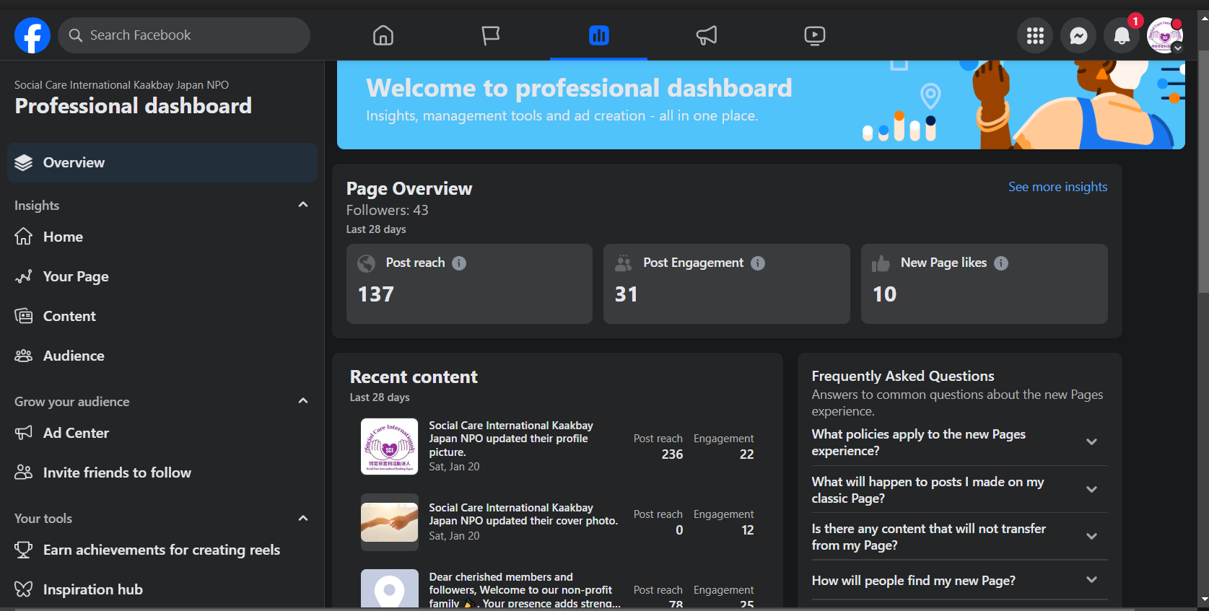Click 'Sat, Jan 20' under the profile picture post
The image size is (1209, 611).
point(454,467)
